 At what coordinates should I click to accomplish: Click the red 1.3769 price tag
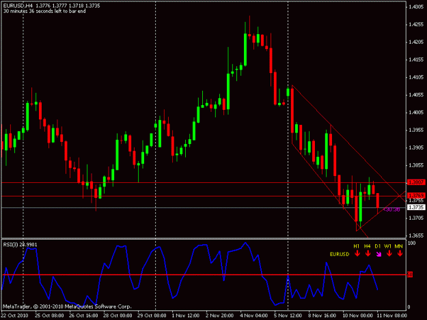416,196
